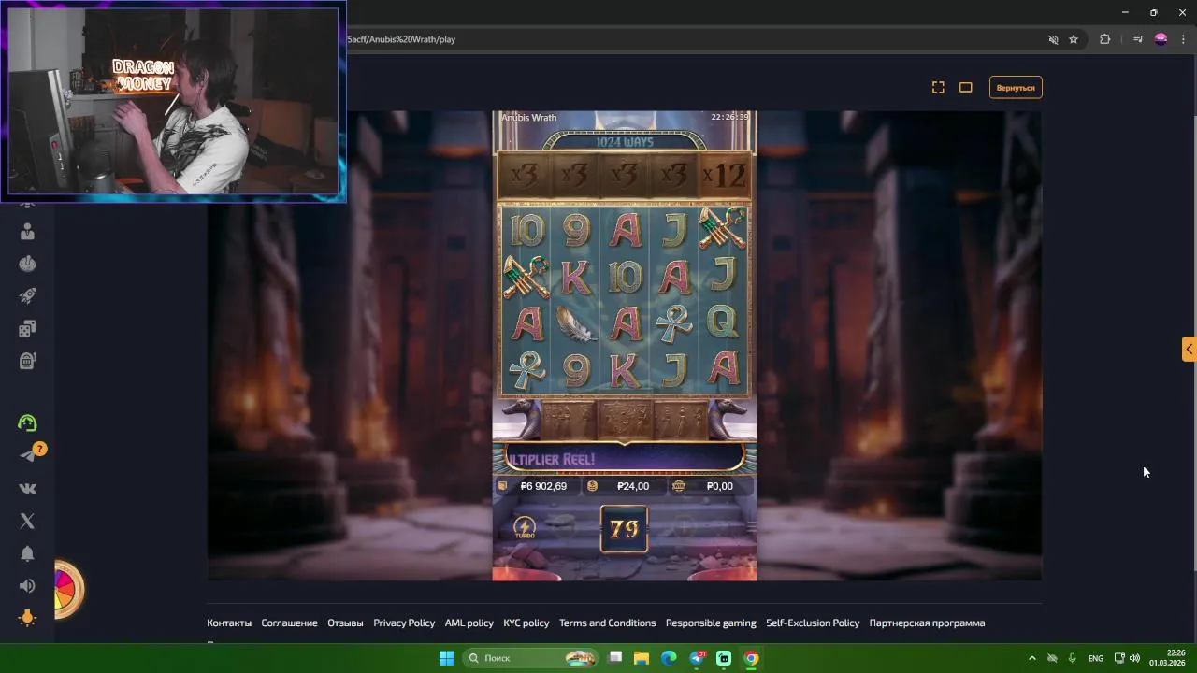Open the Windows Start menu

tap(446, 658)
